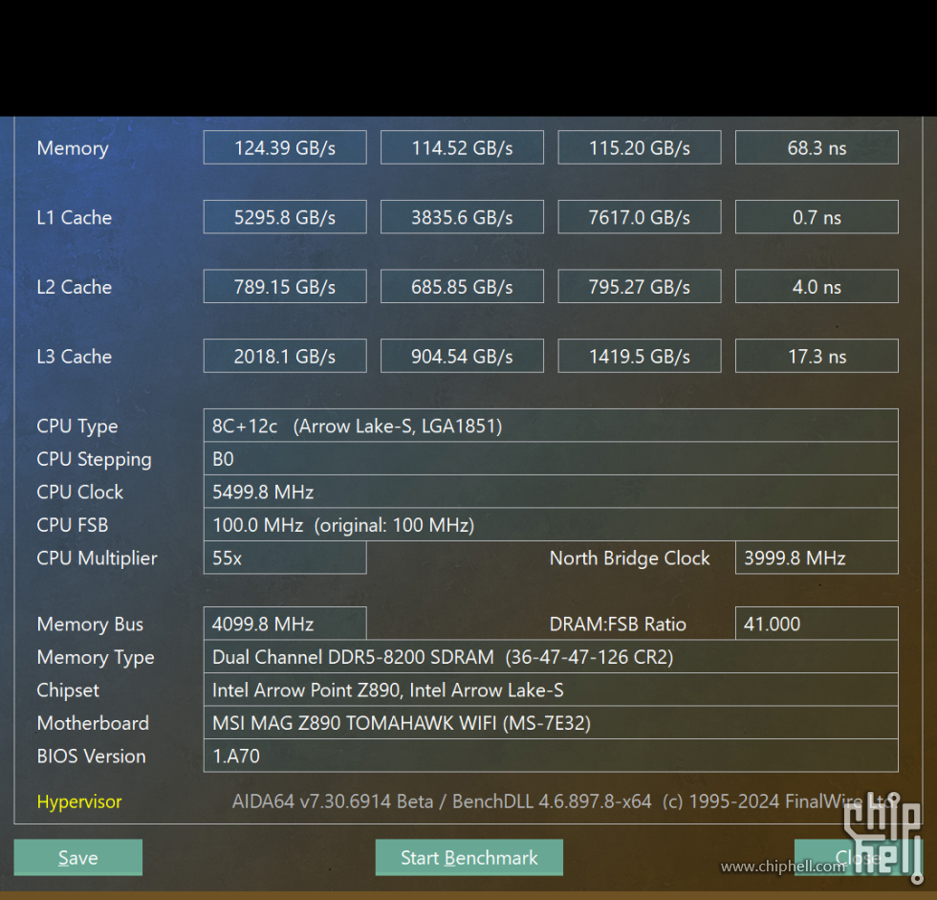Screen dimensions: 937x900
Task: Start the benchmark run
Action: (469, 857)
